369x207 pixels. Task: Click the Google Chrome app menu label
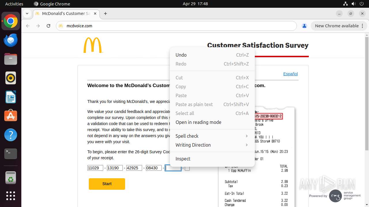click(x=52, y=4)
